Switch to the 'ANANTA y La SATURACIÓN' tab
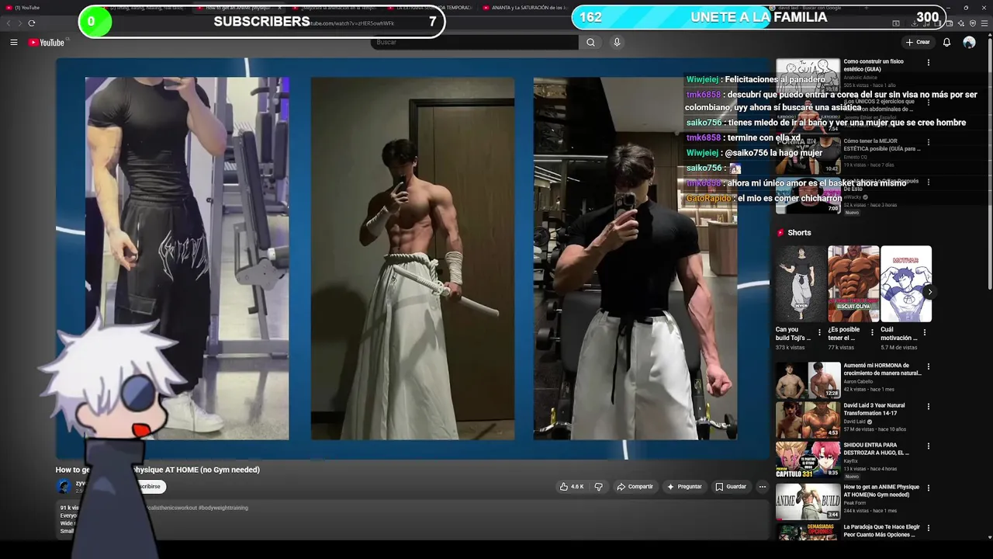This screenshot has width=993, height=559. pos(530,8)
